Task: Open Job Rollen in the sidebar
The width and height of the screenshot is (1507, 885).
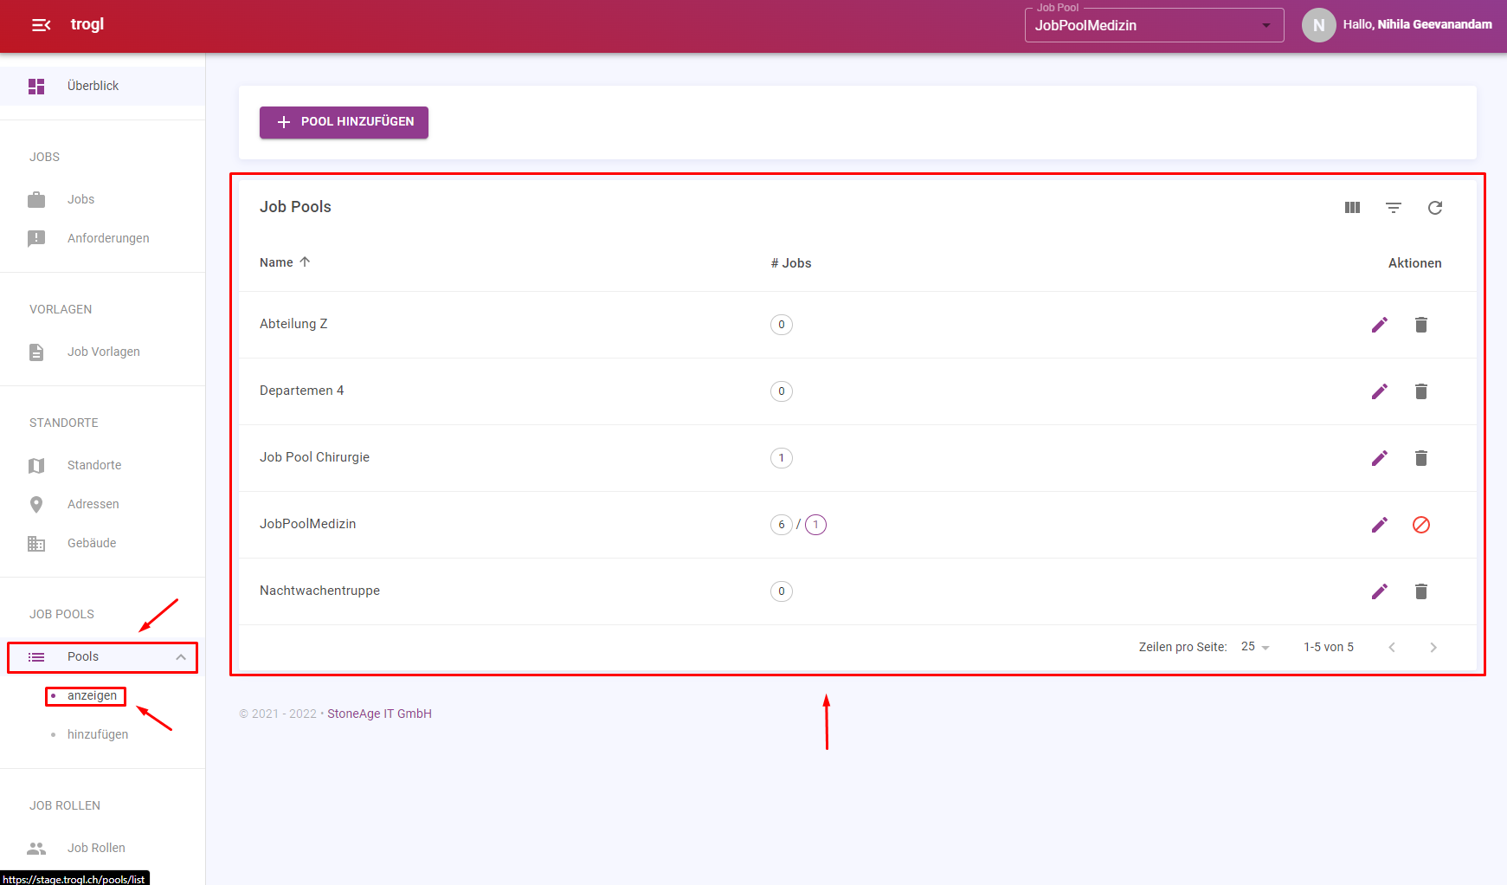Action: pos(96,848)
